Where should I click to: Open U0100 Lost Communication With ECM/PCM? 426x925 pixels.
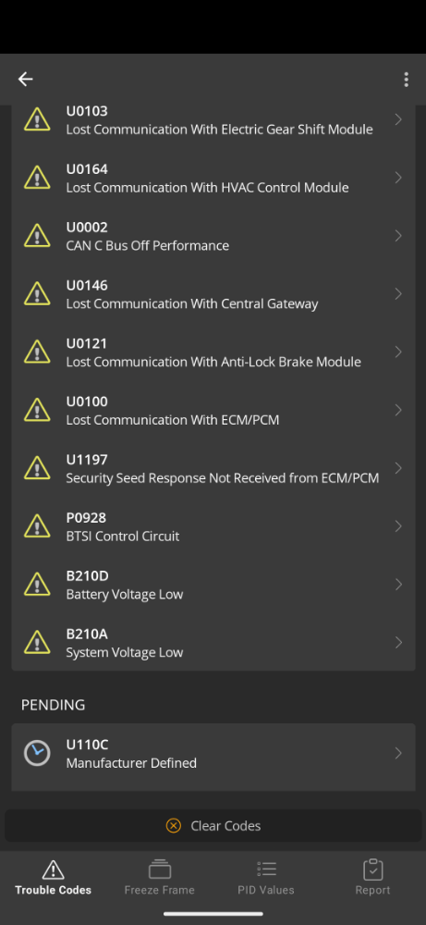[213, 410]
